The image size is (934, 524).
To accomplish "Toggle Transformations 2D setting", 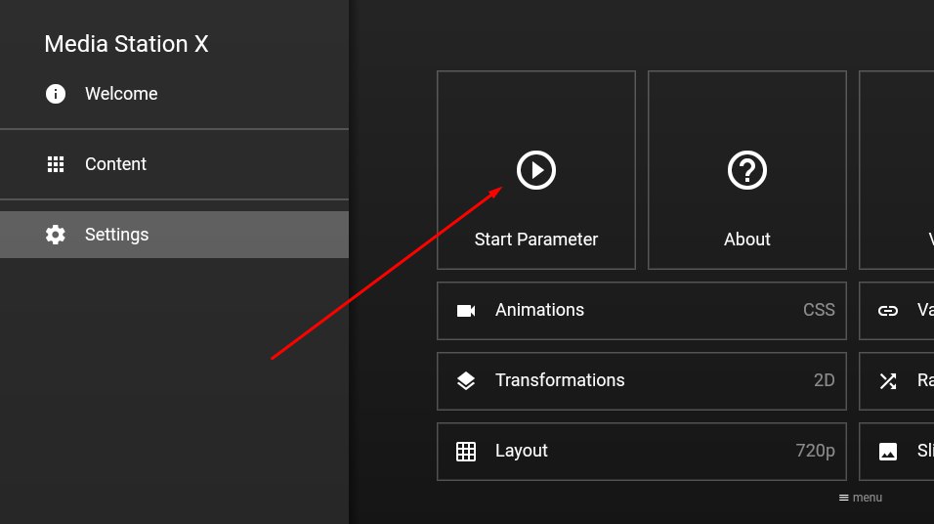I will click(x=642, y=381).
